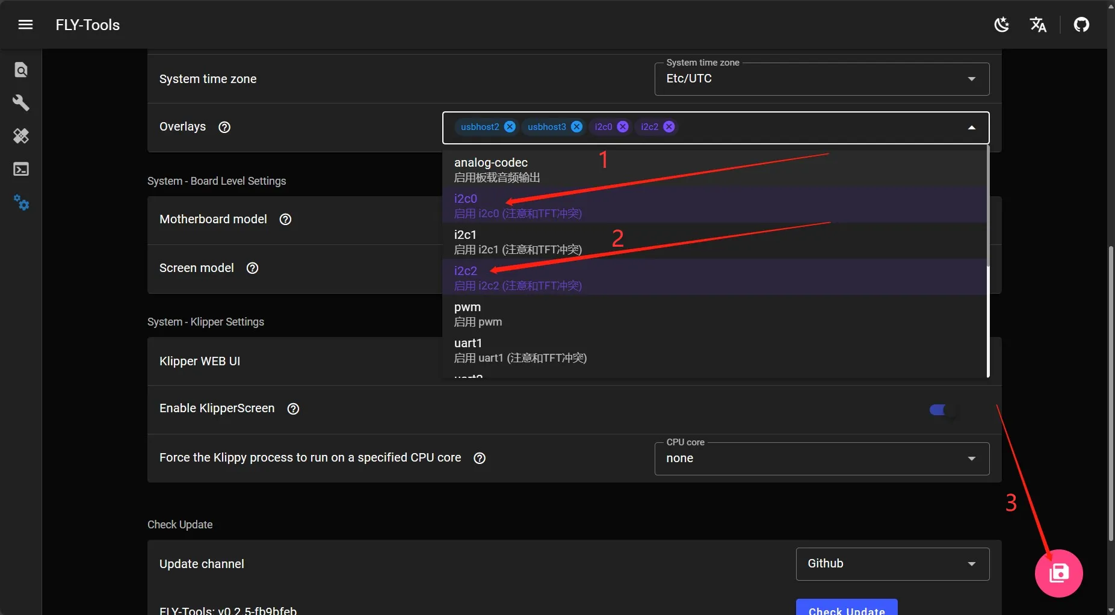Toggle dark mode moon icon
The width and height of the screenshot is (1115, 615).
(x=1002, y=25)
